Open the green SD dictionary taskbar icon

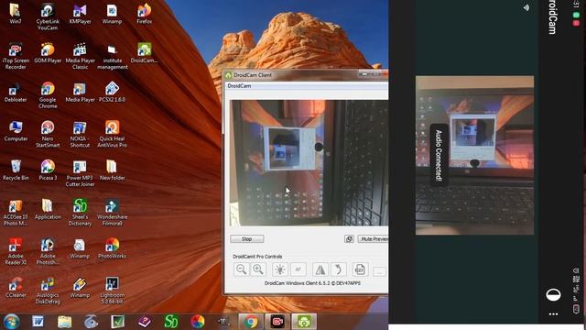(171, 322)
